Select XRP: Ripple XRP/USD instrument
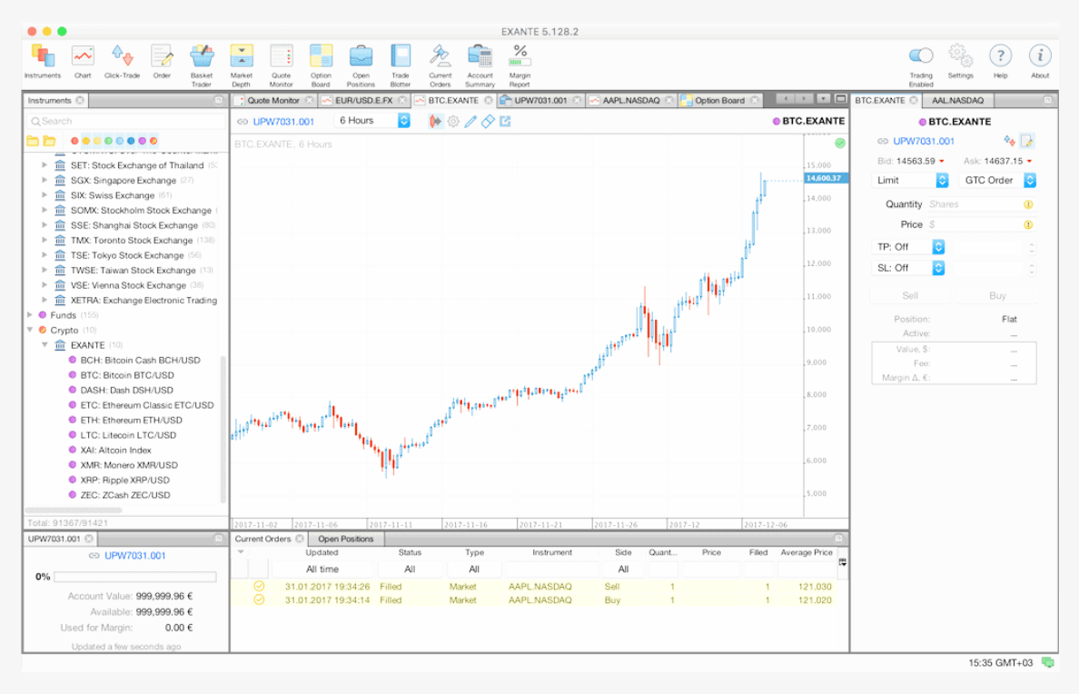This screenshot has height=694, width=1079. point(124,480)
